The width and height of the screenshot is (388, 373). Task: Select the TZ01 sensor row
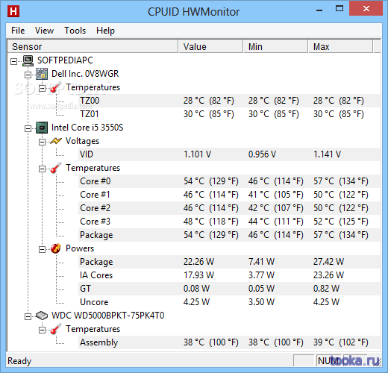pos(229,114)
